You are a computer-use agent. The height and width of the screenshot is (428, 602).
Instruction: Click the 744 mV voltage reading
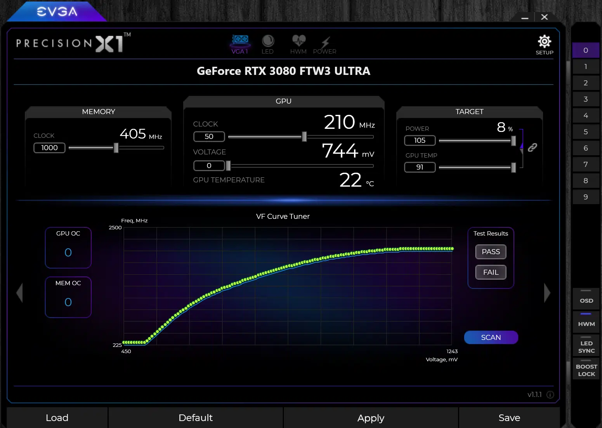[348, 151]
